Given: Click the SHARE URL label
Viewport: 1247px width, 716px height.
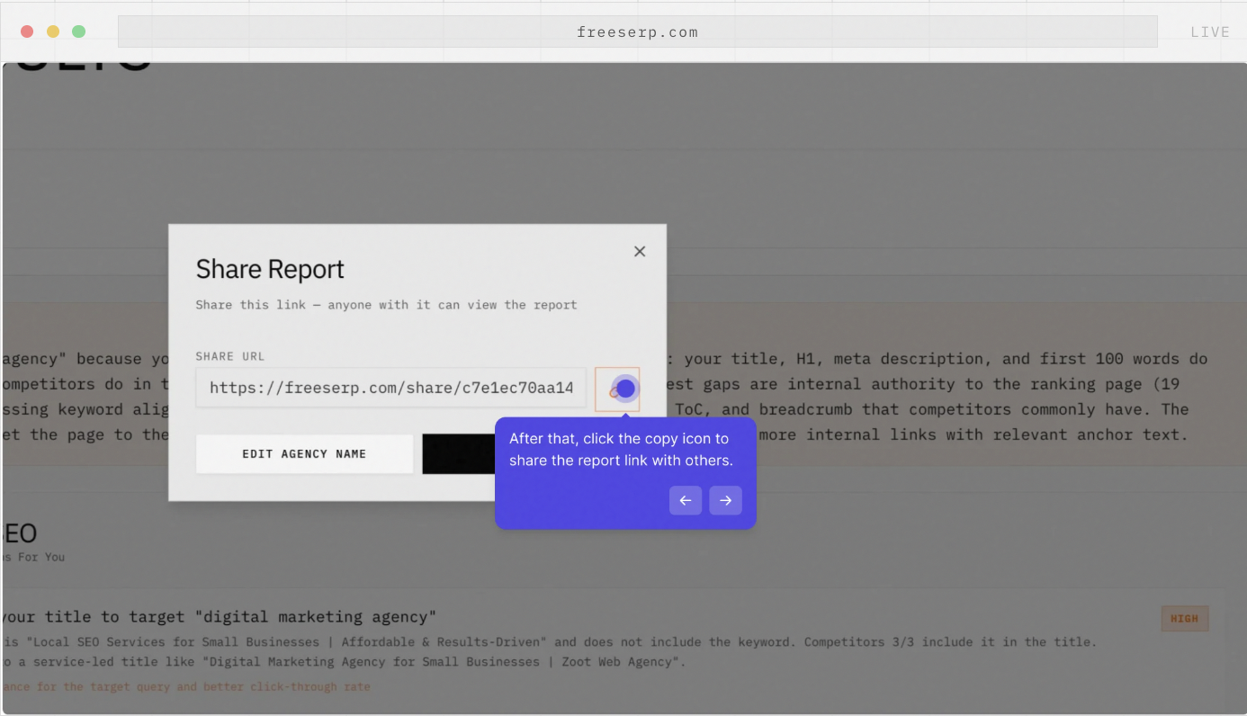Looking at the screenshot, I should (230, 356).
